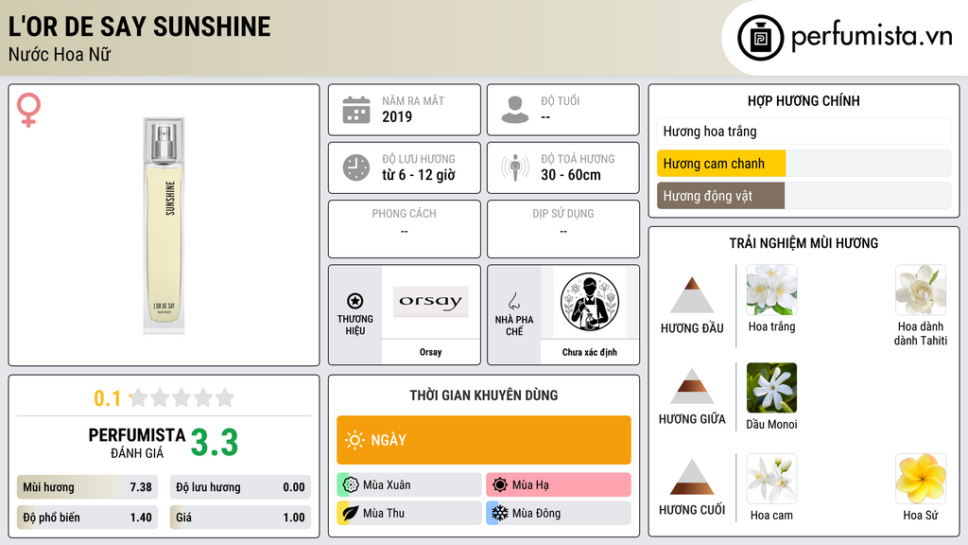This screenshot has width=968, height=545.
Task: Click the five-star rating row
Action: [182, 397]
